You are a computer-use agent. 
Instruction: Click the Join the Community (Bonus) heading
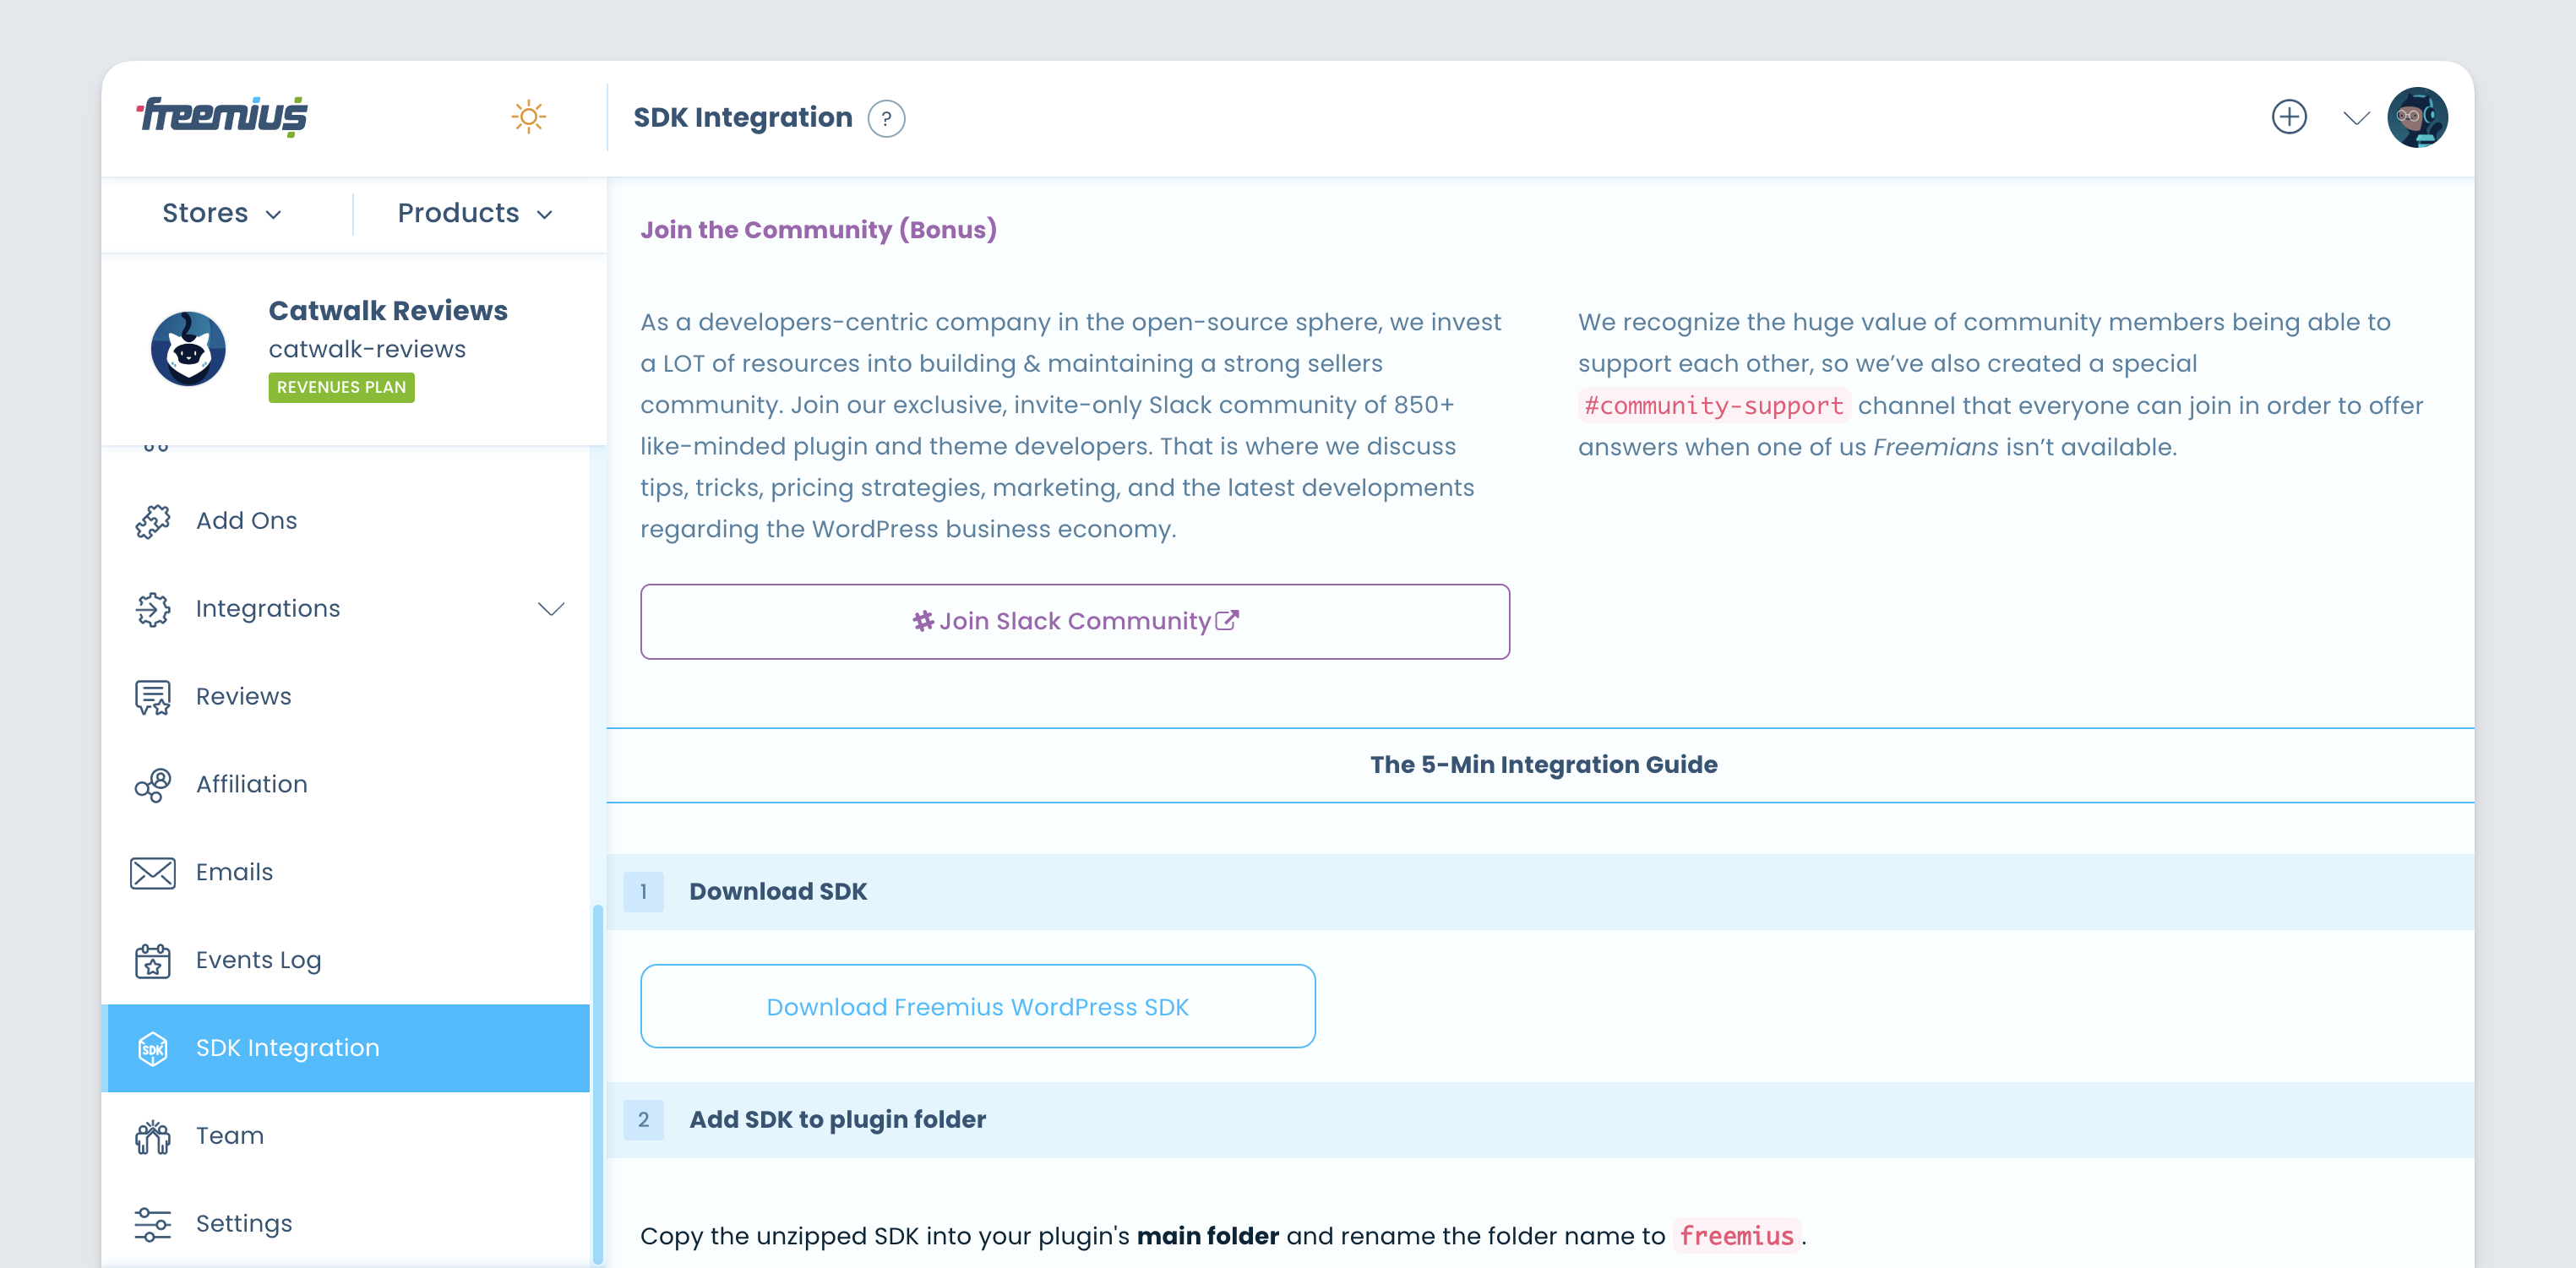[x=818, y=230]
